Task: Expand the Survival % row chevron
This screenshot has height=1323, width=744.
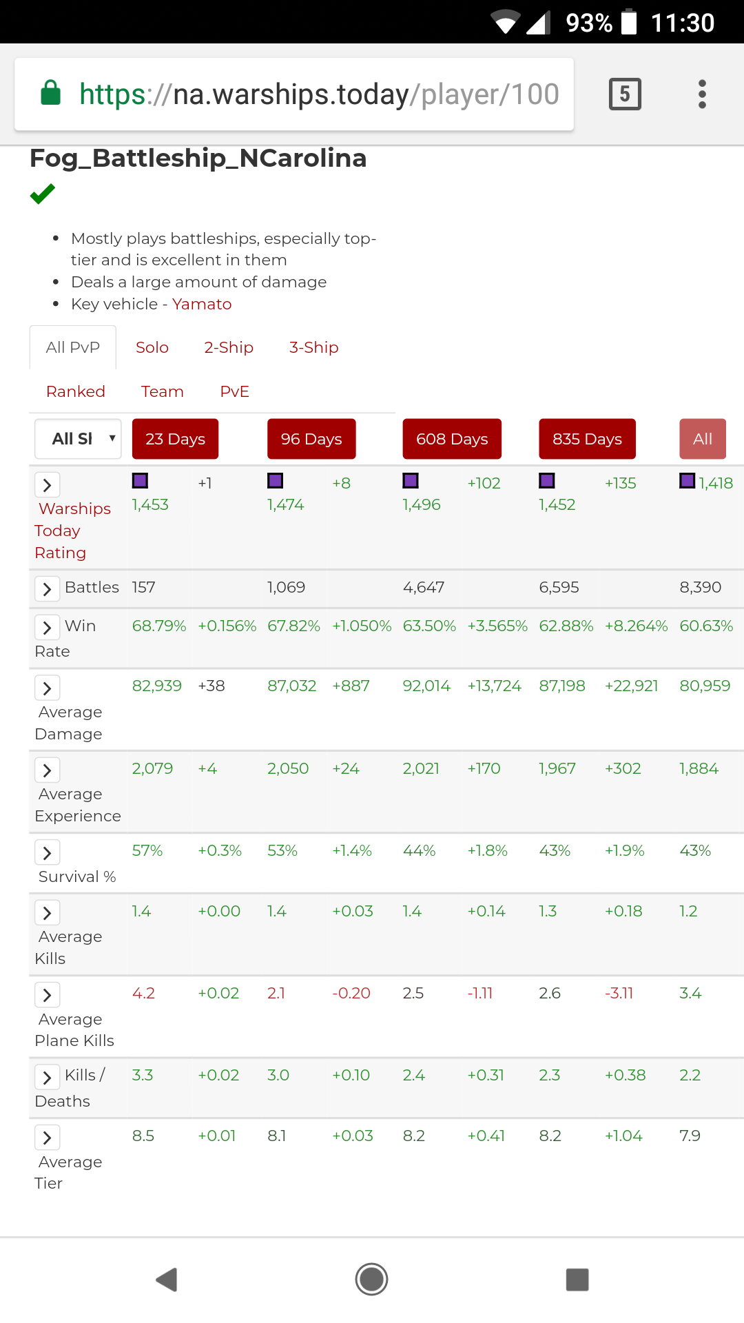Action: [47, 852]
